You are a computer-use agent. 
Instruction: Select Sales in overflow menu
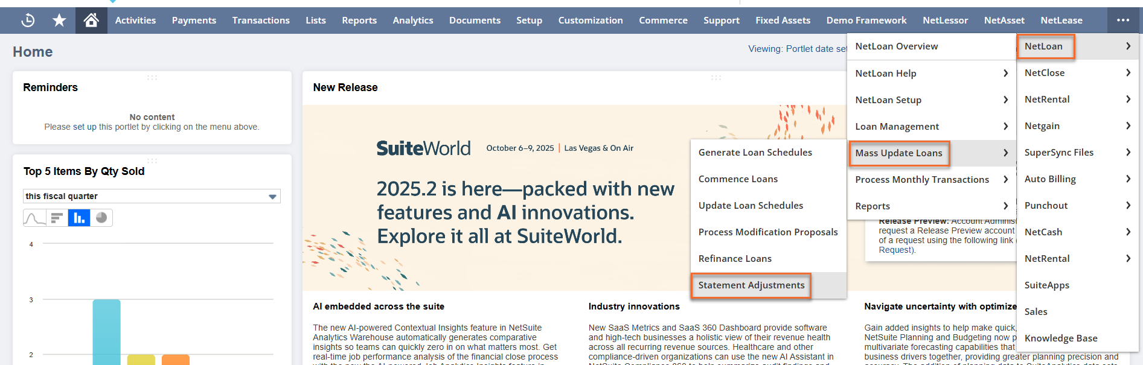(1078, 311)
